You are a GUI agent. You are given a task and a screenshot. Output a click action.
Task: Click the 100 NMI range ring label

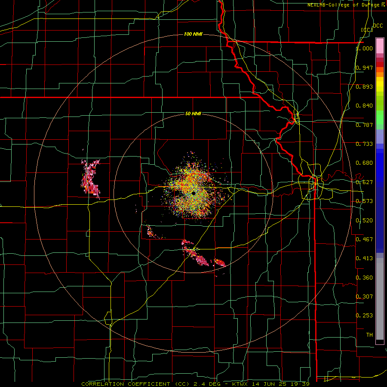pos(193,34)
